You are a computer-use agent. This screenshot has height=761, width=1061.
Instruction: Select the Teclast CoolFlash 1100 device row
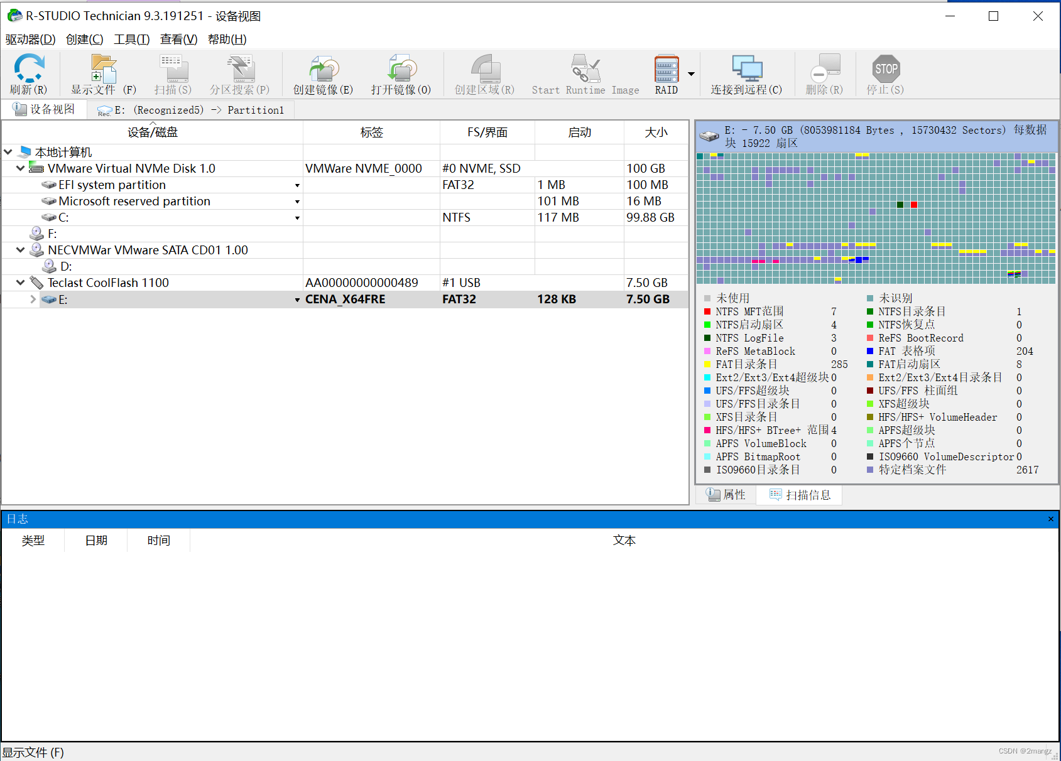click(107, 283)
